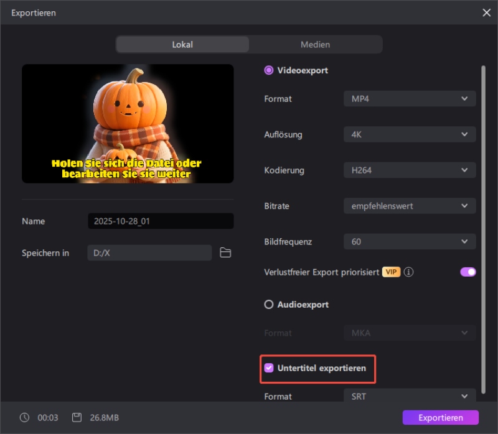Expand the Bitrate empfehlenswert dropdown
Image resolution: width=498 pixels, height=434 pixels.
point(410,206)
